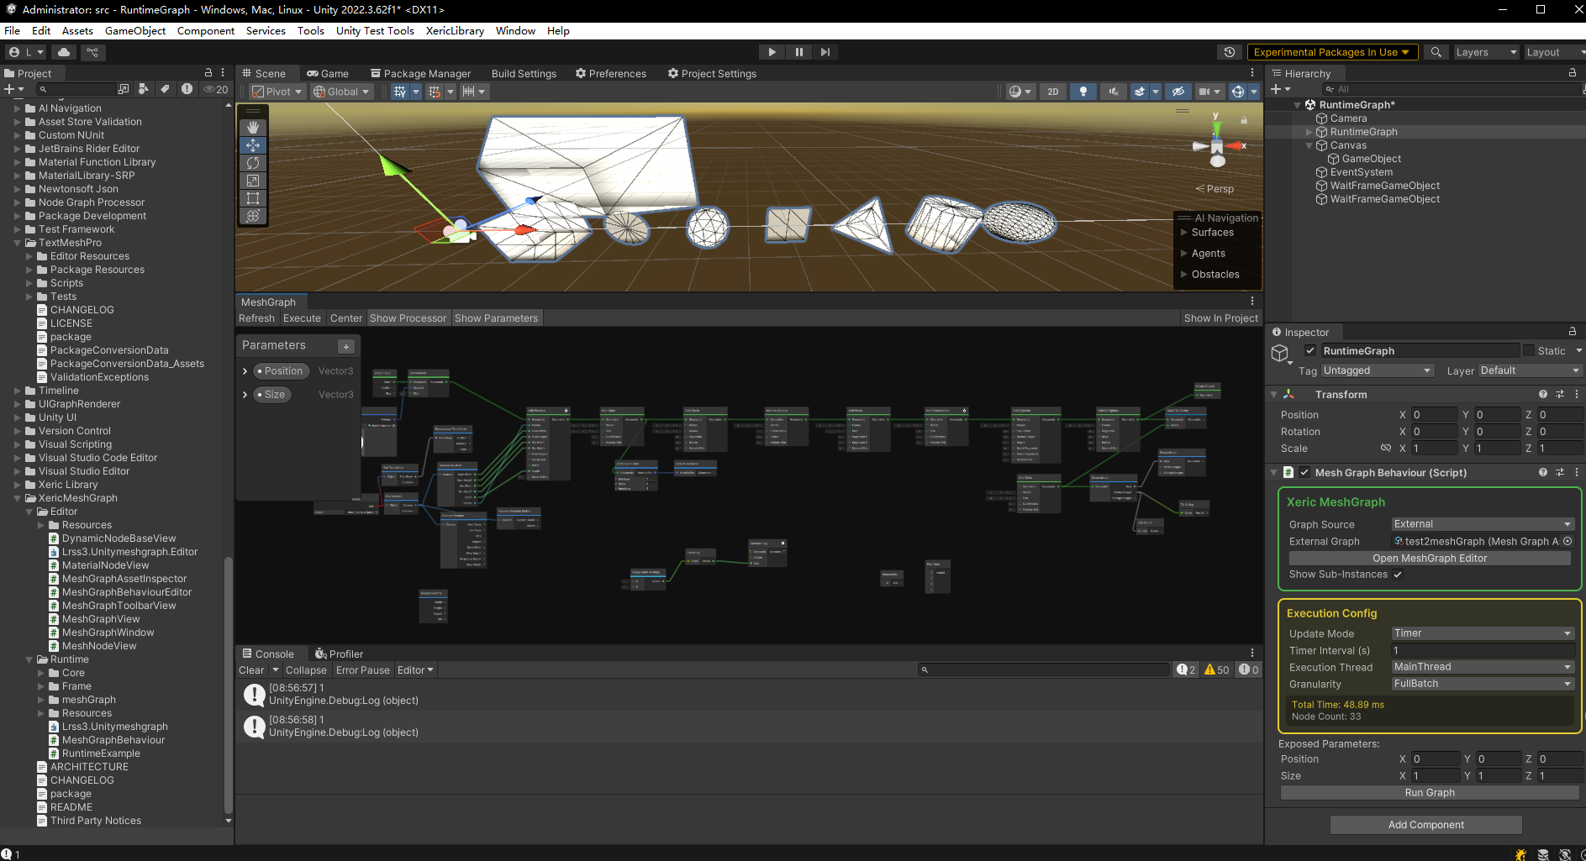Click the add parameter plus button
Viewport: 1586px width, 861px height.
[345, 346]
